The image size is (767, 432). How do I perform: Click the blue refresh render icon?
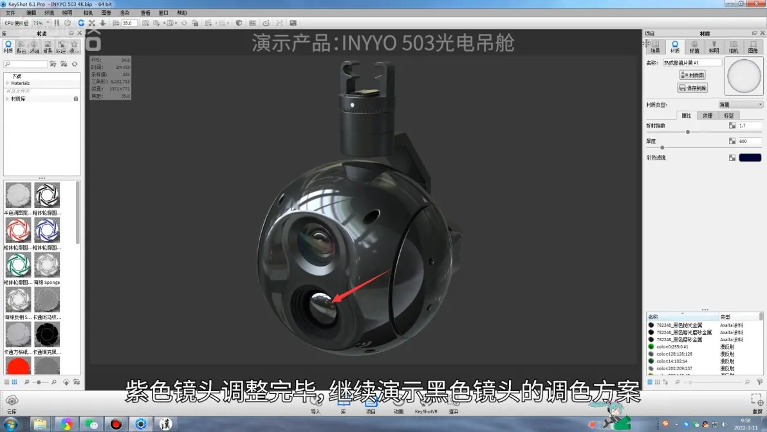[x=80, y=23]
